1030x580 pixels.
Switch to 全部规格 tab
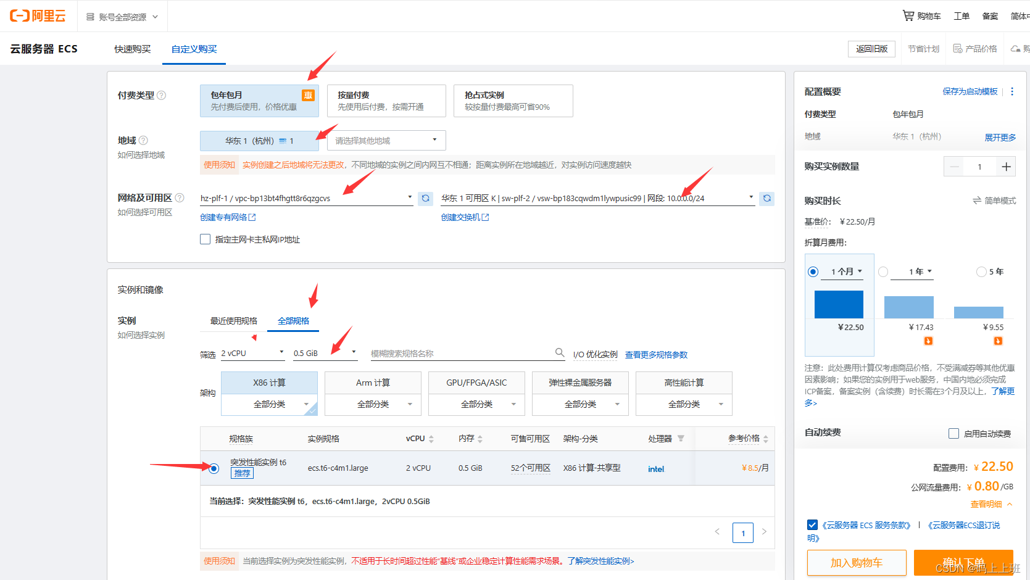click(x=293, y=321)
